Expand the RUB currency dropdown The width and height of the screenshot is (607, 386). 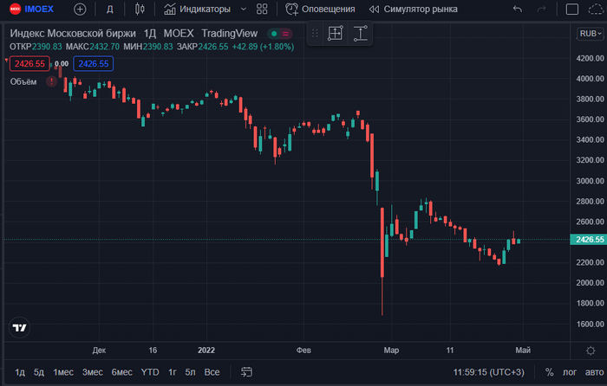click(588, 34)
